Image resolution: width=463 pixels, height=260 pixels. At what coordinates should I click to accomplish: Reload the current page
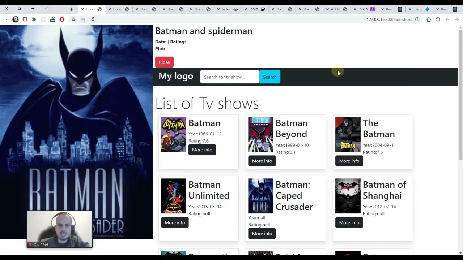438,19
